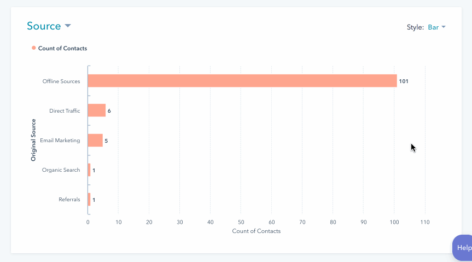This screenshot has height=262, width=472.
Task: Select the Organic Search bar
Action: pos(89,170)
